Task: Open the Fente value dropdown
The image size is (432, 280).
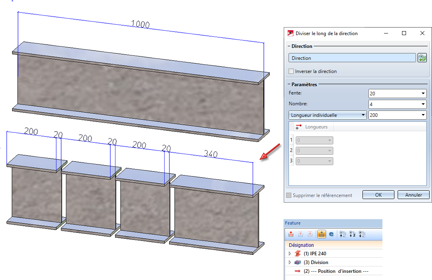Action: point(423,93)
